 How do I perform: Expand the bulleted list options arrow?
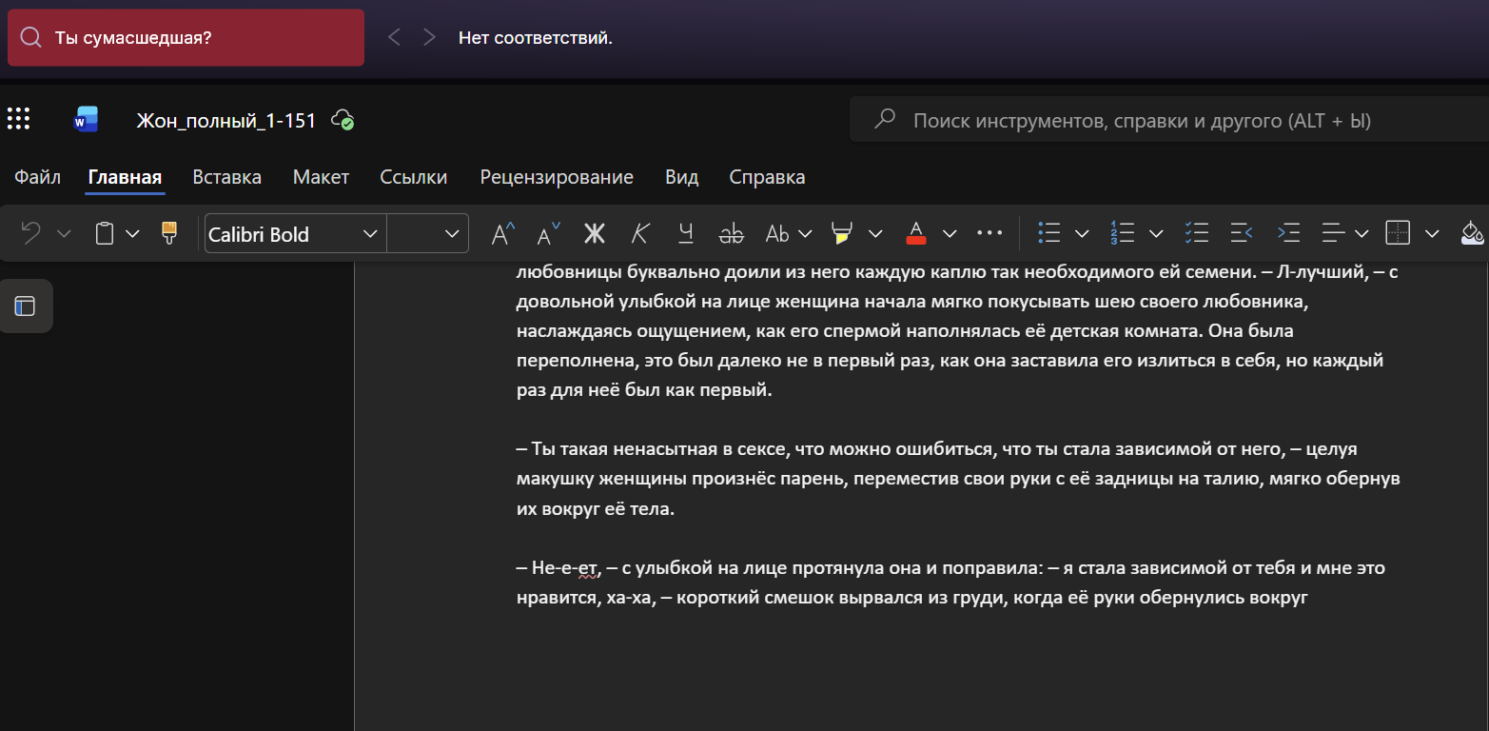[x=1082, y=233]
